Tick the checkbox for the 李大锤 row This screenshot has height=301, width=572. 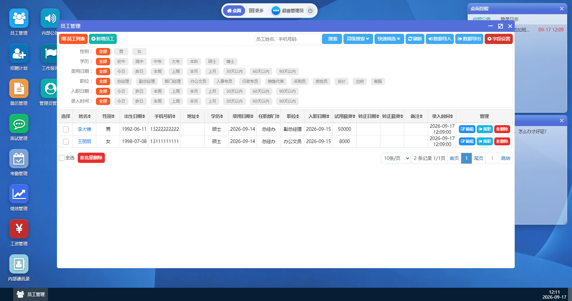(66, 129)
